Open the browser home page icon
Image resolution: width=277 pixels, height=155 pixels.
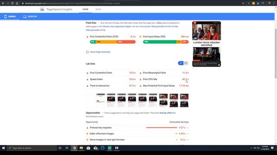17,3
